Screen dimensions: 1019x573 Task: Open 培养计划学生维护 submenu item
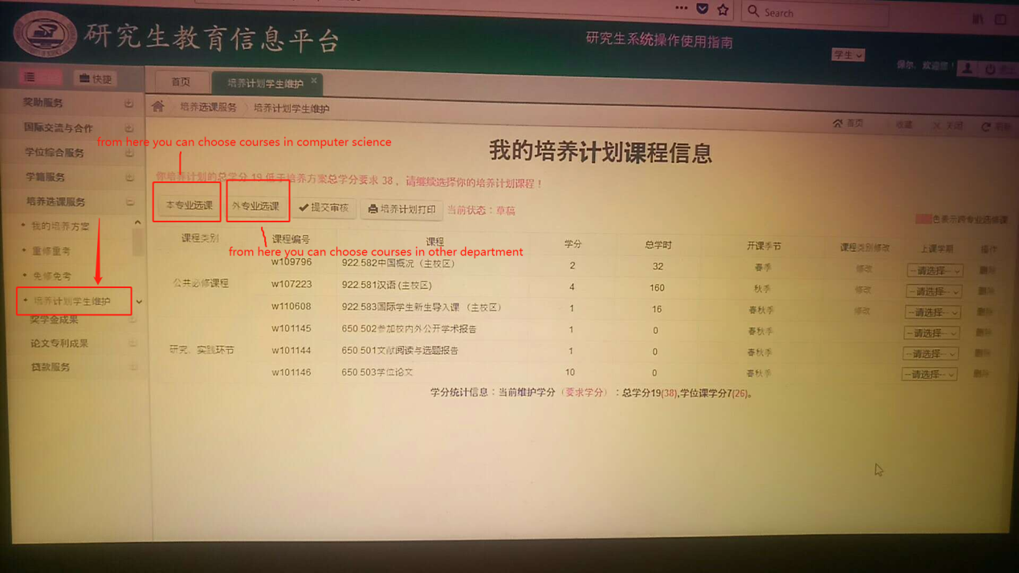pos(72,301)
